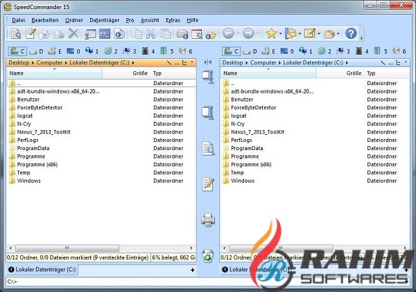Click right arrow of left pane scrollbar
Screen dimensions: 416x292
(x=191, y=248)
